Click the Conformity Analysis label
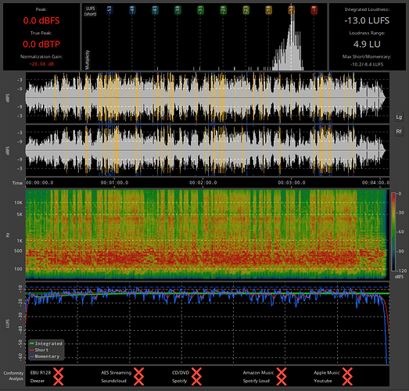Image resolution: width=409 pixels, height=391 pixels. click(x=13, y=376)
